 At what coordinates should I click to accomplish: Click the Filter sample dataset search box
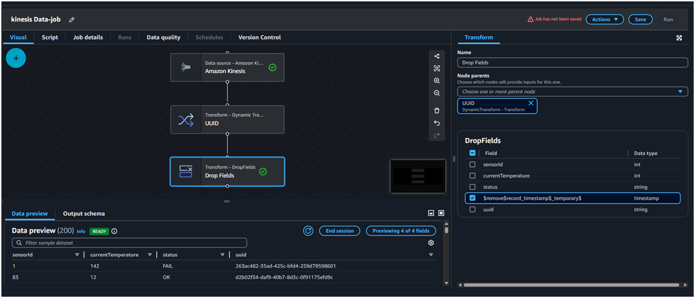(130, 243)
